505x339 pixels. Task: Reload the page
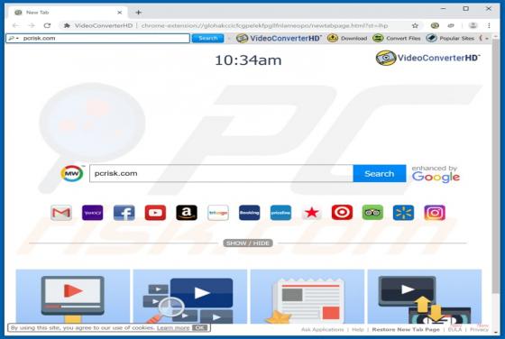47,25
